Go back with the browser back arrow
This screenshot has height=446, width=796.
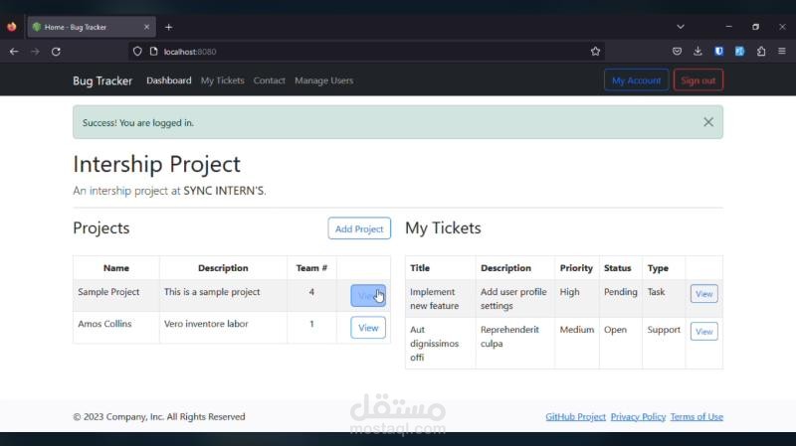click(x=14, y=52)
